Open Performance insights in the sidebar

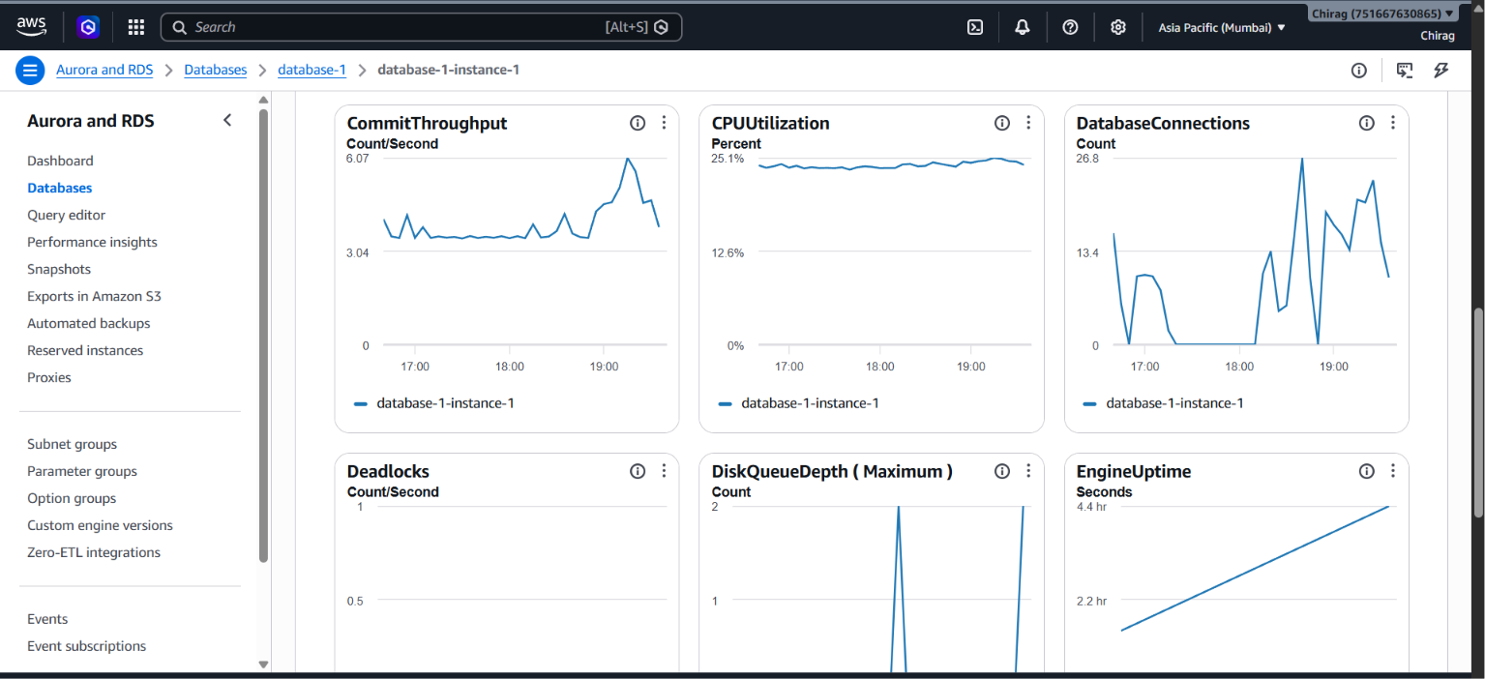point(92,242)
